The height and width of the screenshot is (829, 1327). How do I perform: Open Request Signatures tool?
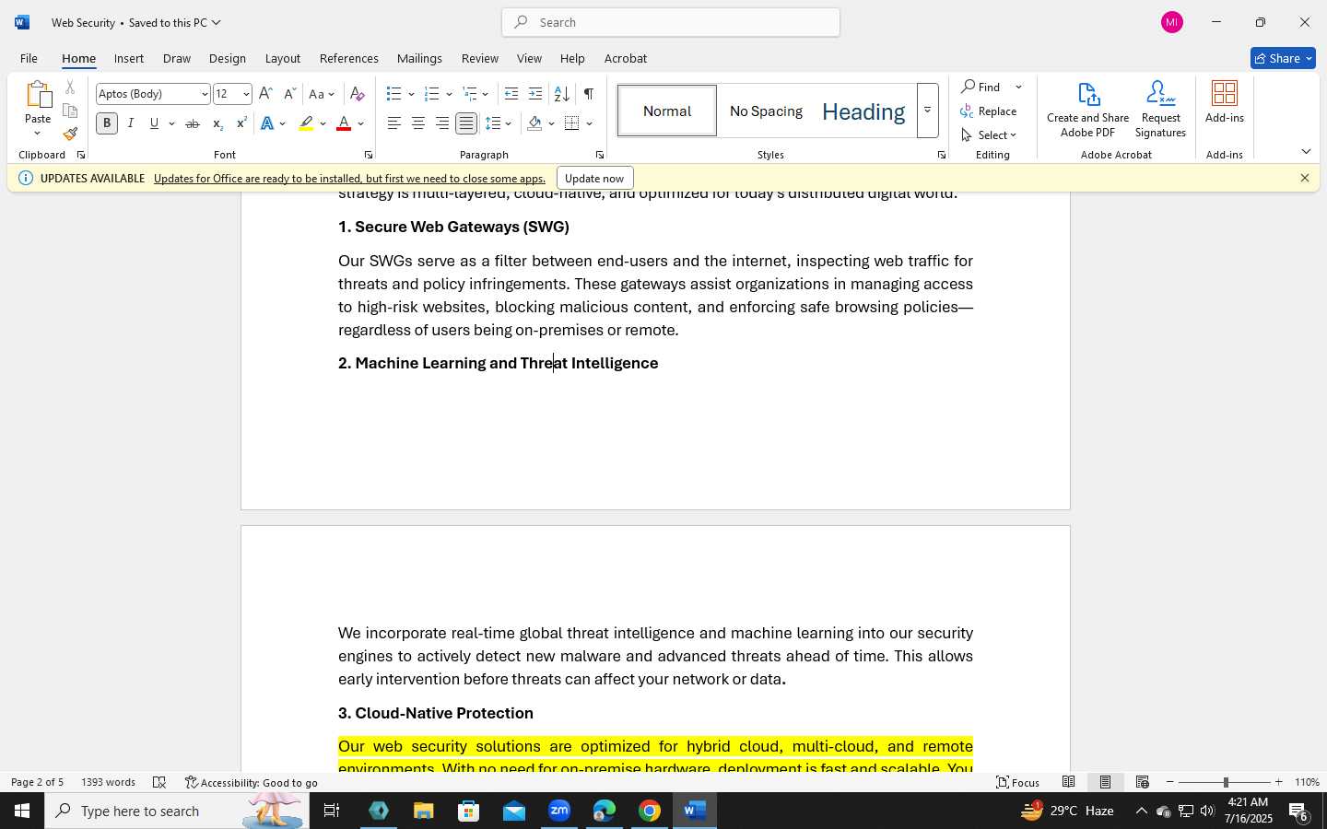click(1160, 110)
